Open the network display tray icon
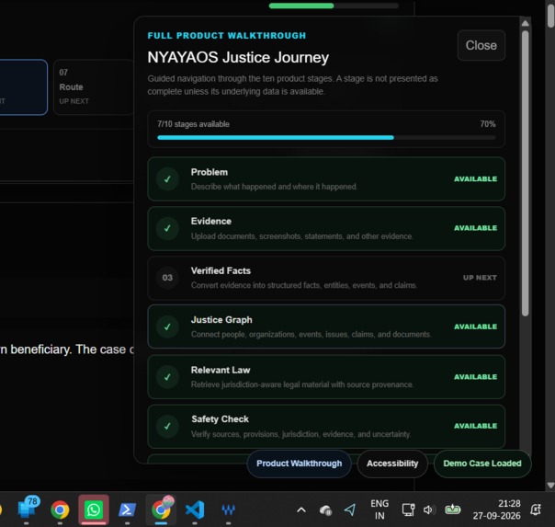This screenshot has height=527, width=555. click(x=408, y=510)
